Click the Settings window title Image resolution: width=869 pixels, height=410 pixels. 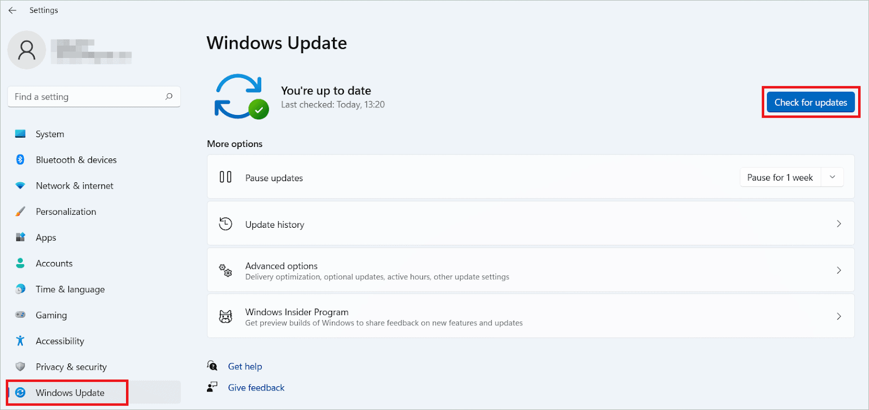pyautogui.click(x=43, y=10)
